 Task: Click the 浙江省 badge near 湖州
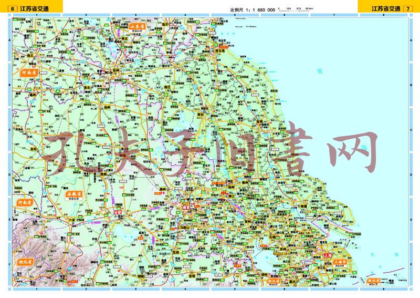point(274,282)
